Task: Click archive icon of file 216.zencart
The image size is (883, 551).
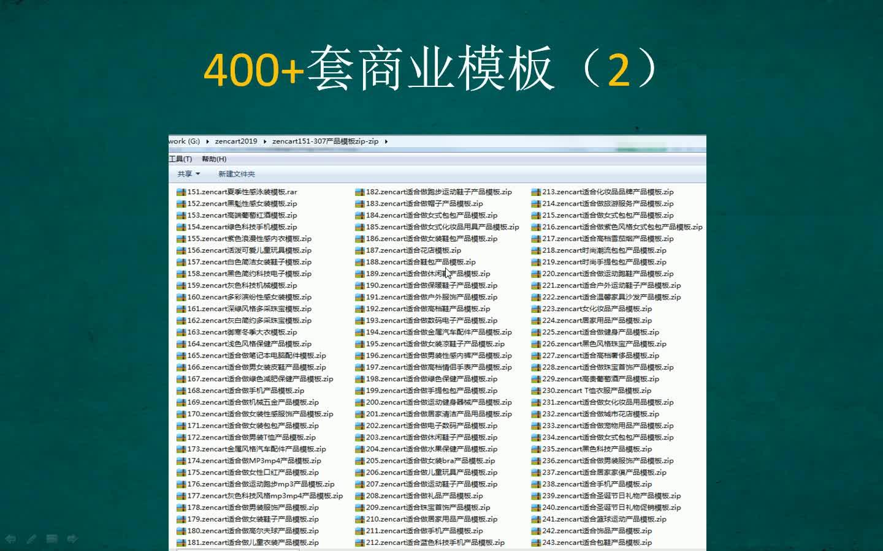Action: [x=536, y=227]
